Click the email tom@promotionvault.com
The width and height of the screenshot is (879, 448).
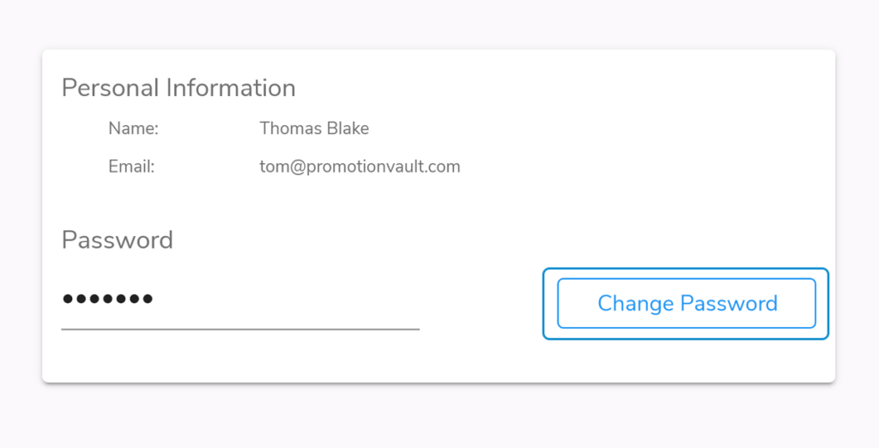pos(360,166)
